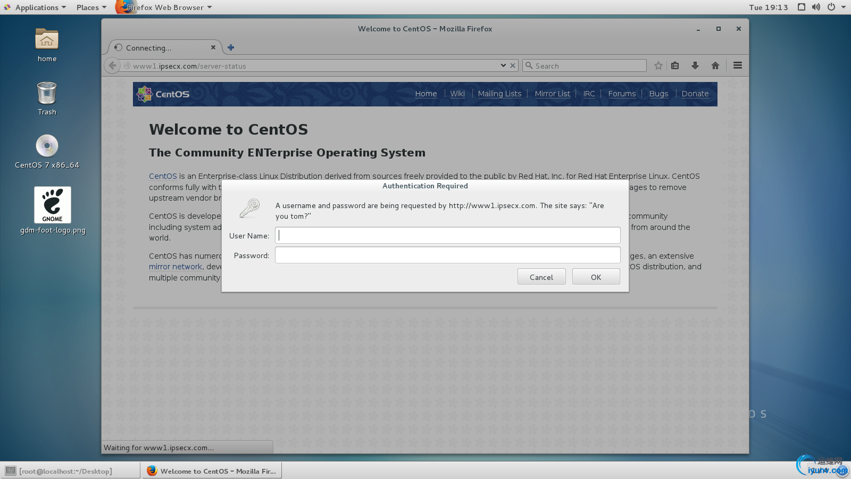Click the volume icon in the top panel
Viewport: 851px width, 479px height.
point(816,7)
